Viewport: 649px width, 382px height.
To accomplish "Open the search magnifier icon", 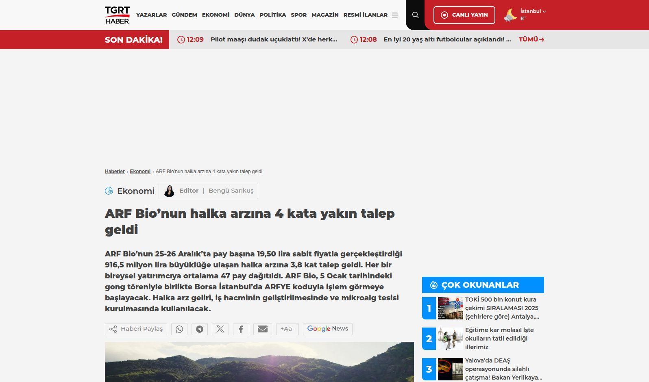I will coord(415,15).
